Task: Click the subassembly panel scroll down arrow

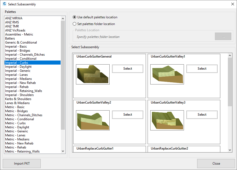Action: click(230, 150)
